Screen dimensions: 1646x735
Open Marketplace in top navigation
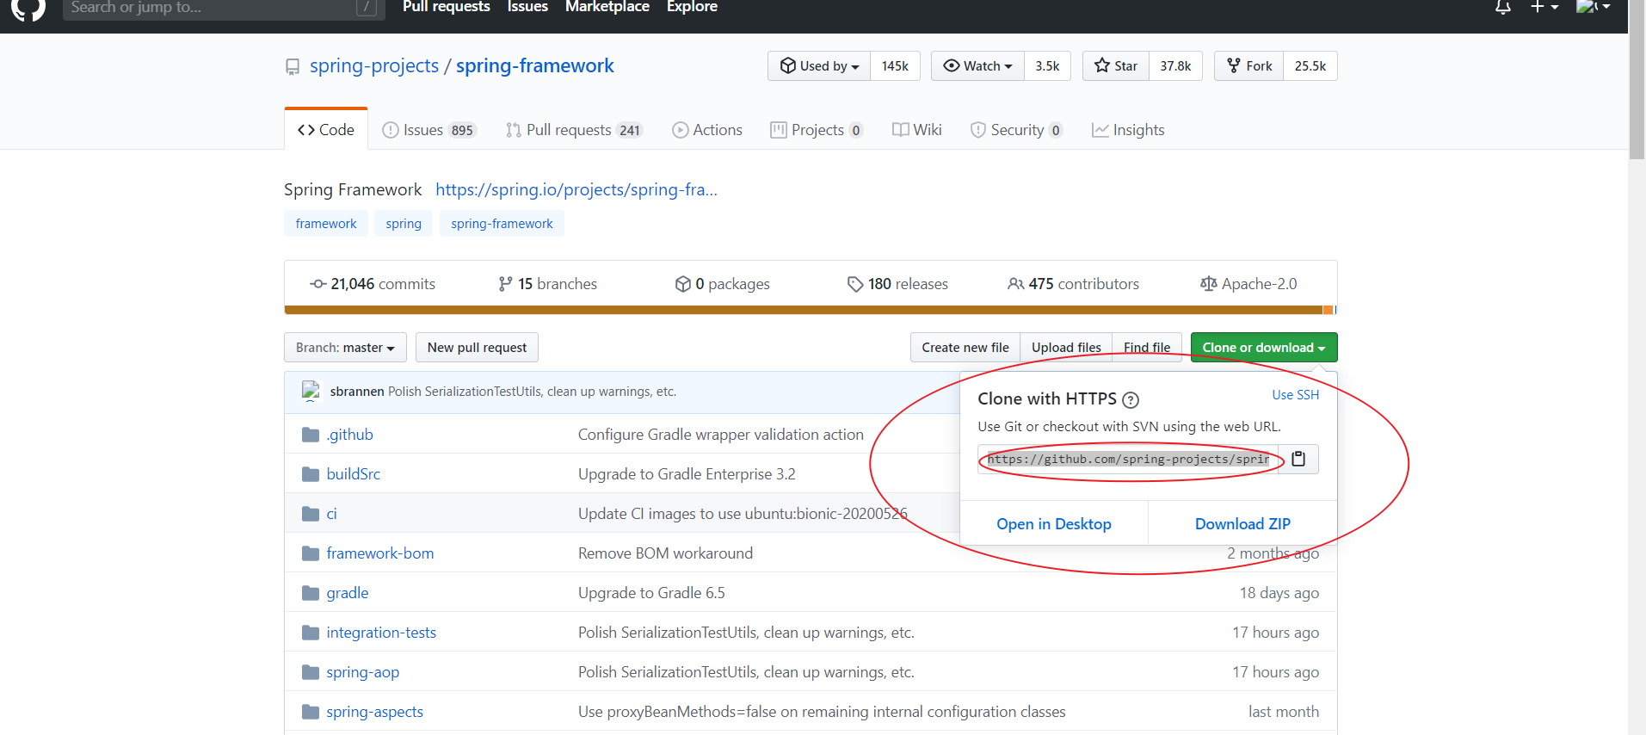(607, 7)
